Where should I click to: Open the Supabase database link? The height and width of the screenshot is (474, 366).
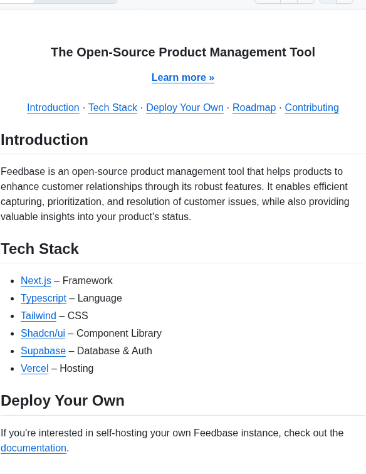pos(43,351)
